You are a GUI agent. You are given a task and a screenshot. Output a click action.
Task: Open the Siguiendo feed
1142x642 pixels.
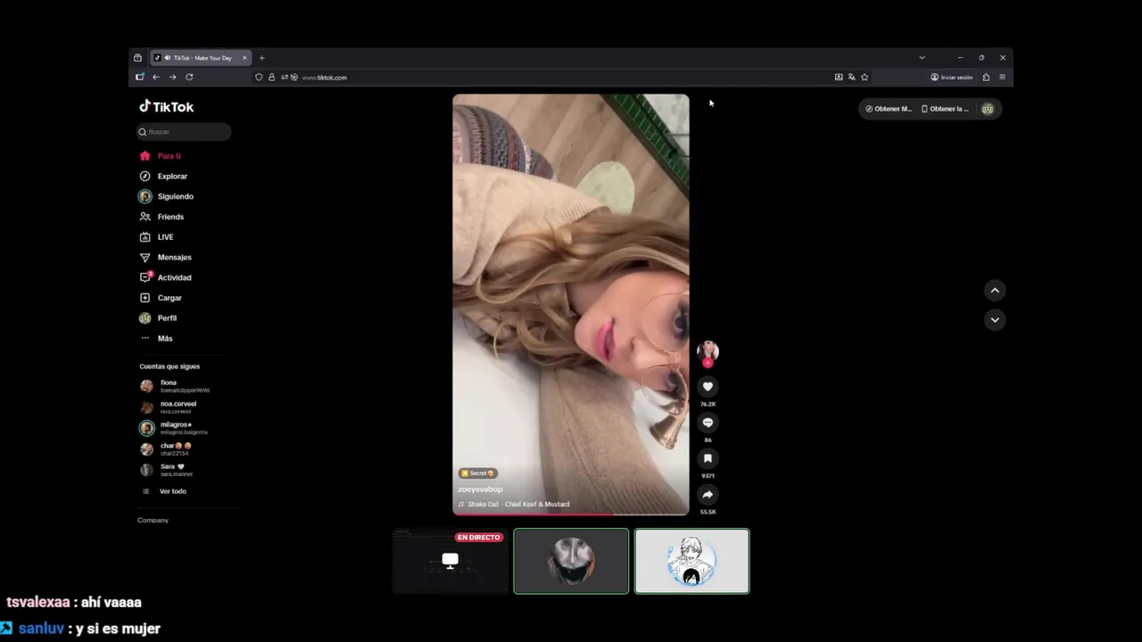(x=175, y=196)
